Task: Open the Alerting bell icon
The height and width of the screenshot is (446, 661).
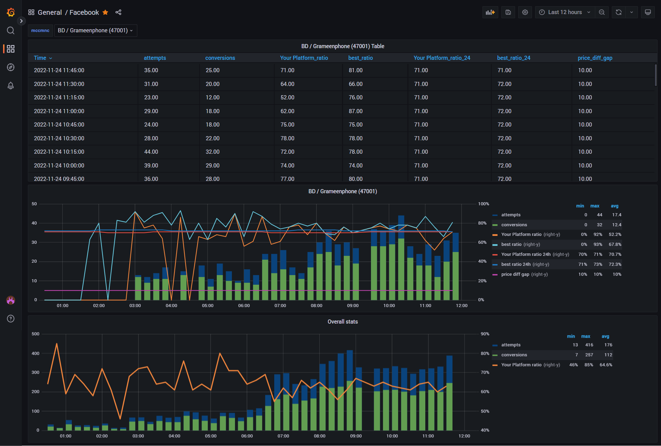Action: click(11, 85)
